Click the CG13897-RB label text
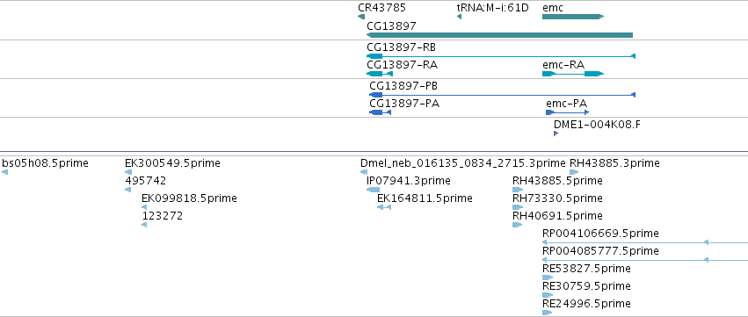Screen dimensions: 748x317 coord(401,47)
